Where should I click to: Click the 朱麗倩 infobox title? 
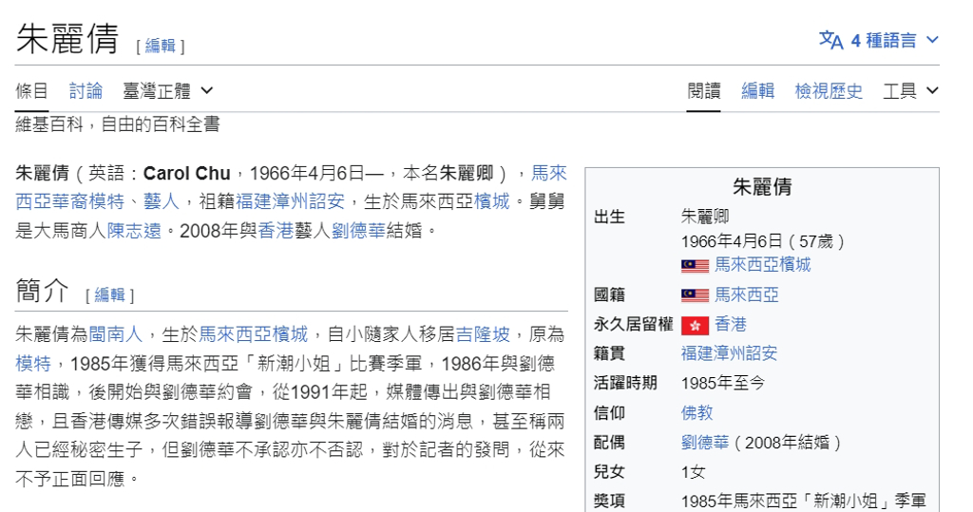click(762, 187)
